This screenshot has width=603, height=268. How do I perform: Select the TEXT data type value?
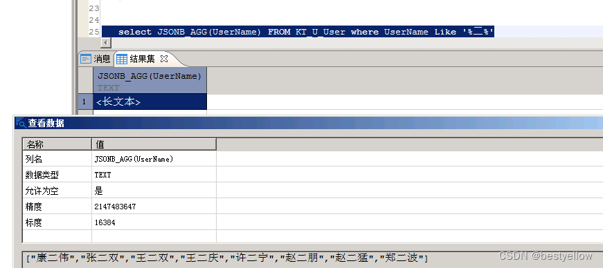[x=102, y=175]
